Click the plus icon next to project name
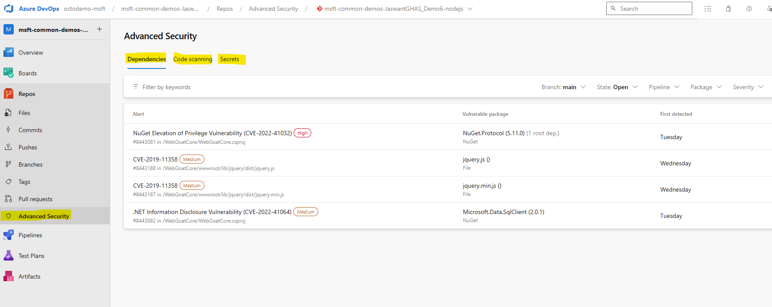The image size is (772, 307). point(99,29)
